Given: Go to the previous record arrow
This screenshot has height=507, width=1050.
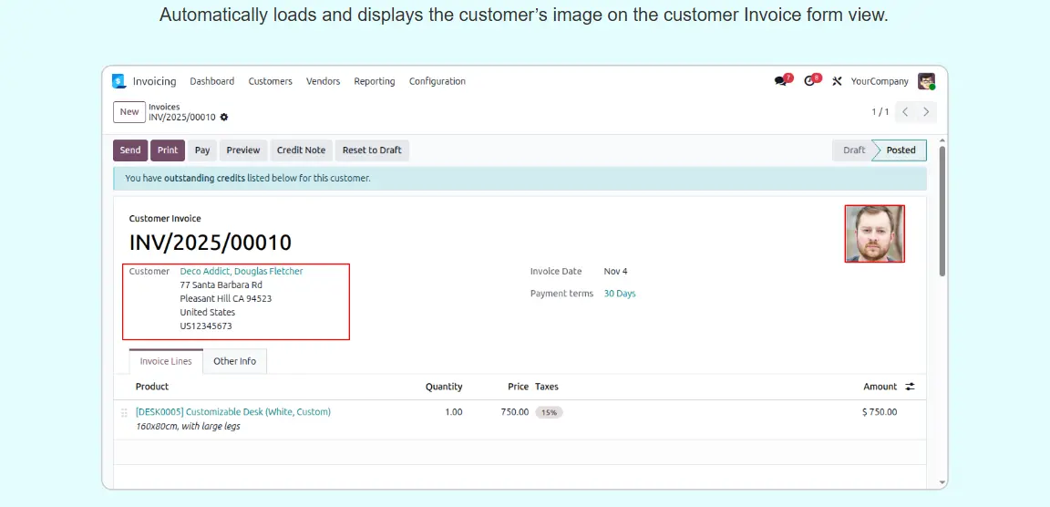Looking at the screenshot, I should click(905, 112).
